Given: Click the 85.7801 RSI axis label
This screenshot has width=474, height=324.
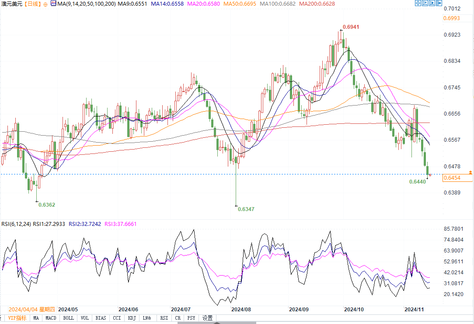Looking at the screenshot, I should coord(453,229).
